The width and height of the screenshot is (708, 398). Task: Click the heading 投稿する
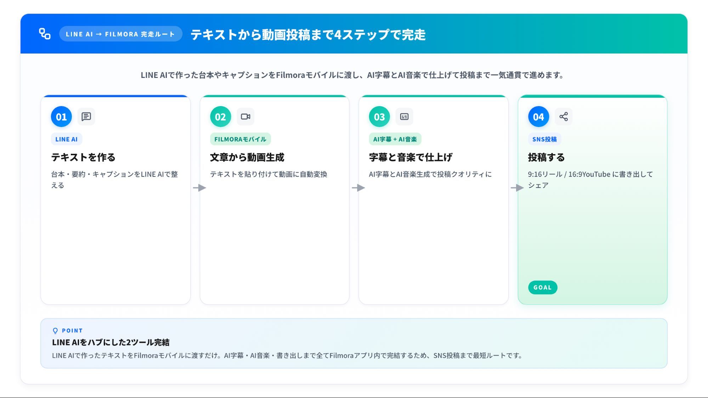coord(546,157)
